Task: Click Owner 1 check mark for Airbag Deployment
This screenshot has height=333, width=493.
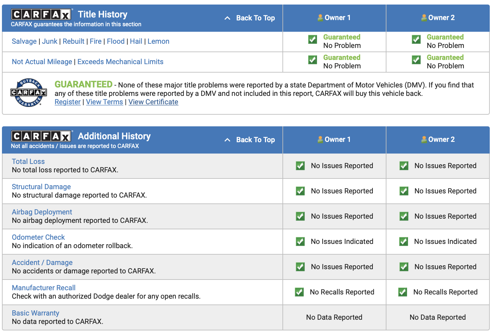Action: [x=300, y=216]
